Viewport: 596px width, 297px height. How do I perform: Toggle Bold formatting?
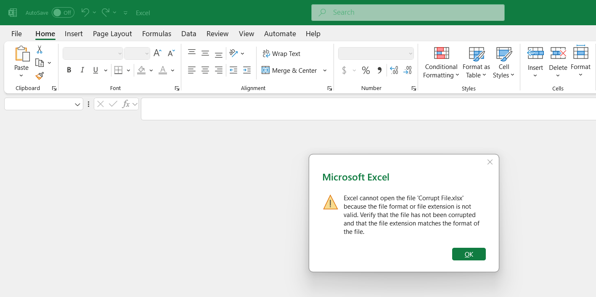pyautogui.click(x=69, y=70)
